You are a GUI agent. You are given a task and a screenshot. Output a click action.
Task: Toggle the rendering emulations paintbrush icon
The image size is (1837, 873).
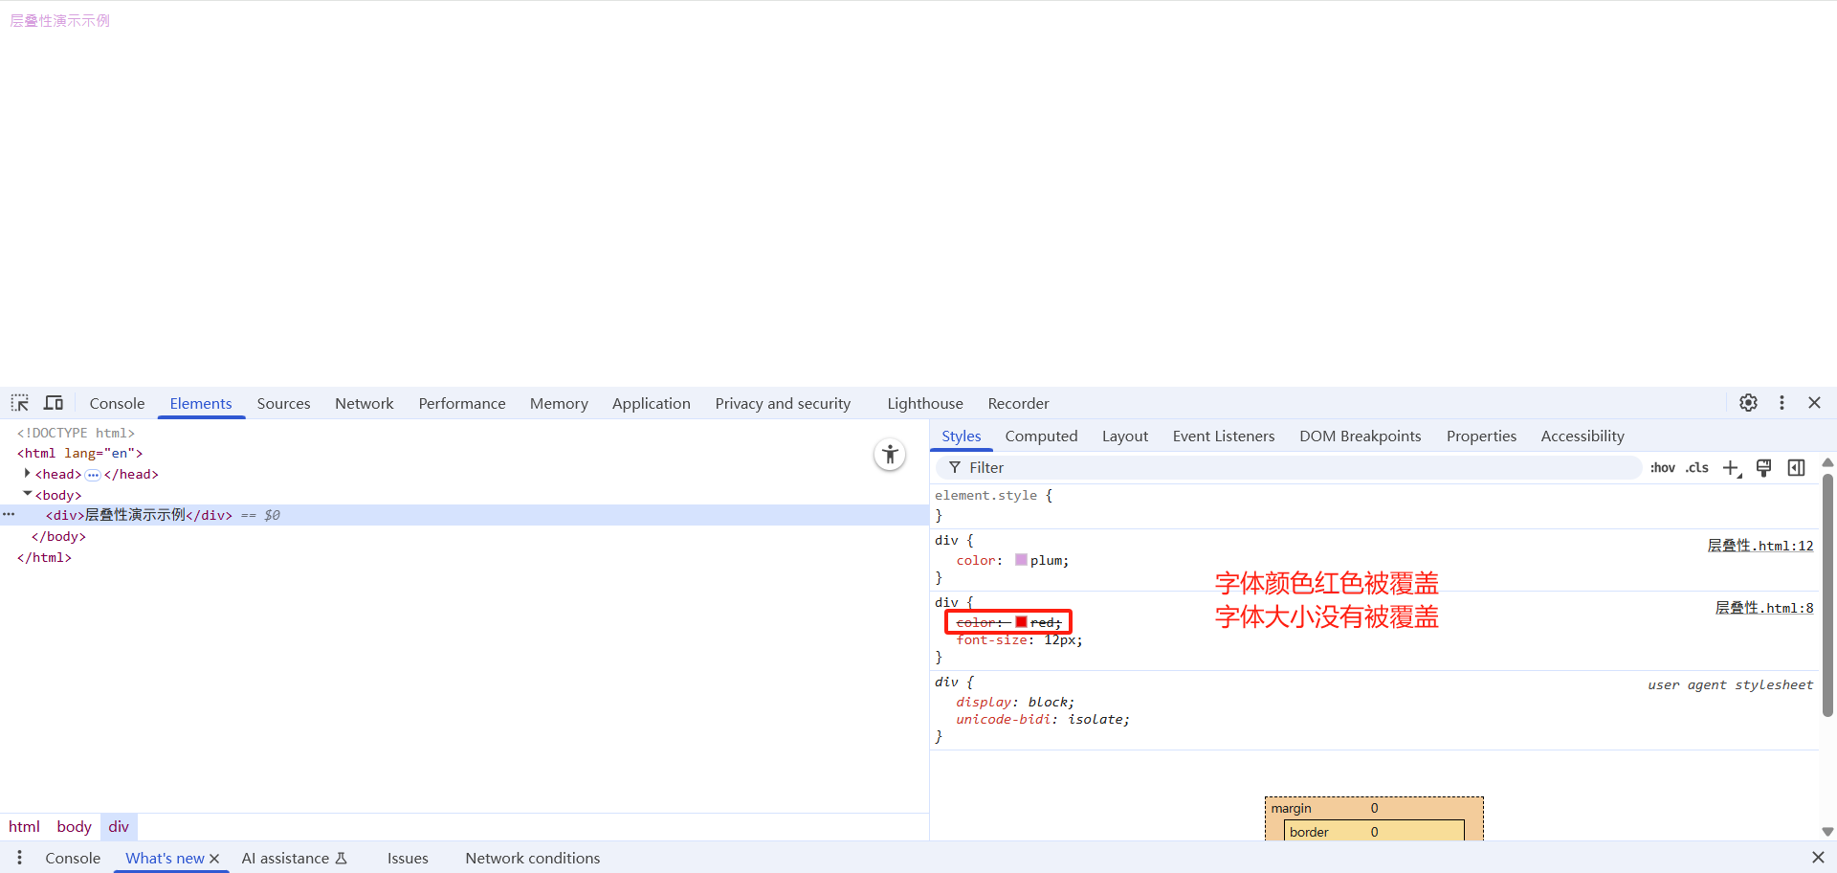(1763, 468)
